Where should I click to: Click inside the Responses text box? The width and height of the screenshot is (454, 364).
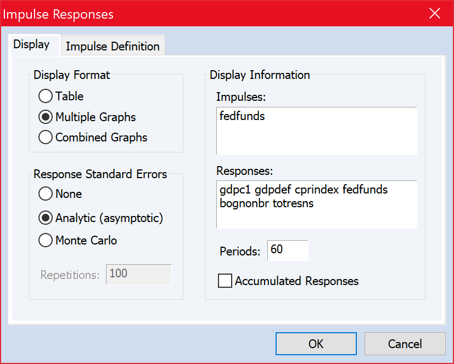coord(316,204)
